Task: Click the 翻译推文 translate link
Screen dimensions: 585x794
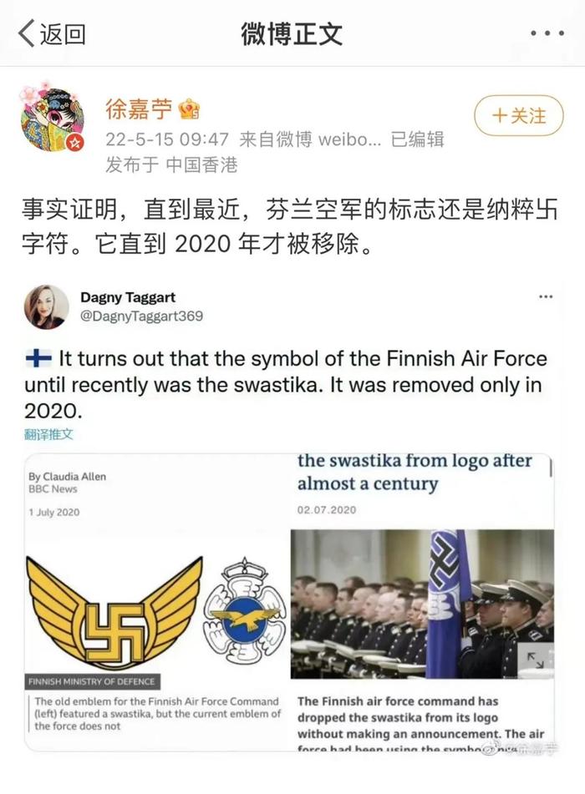Action: click(48, 434)
